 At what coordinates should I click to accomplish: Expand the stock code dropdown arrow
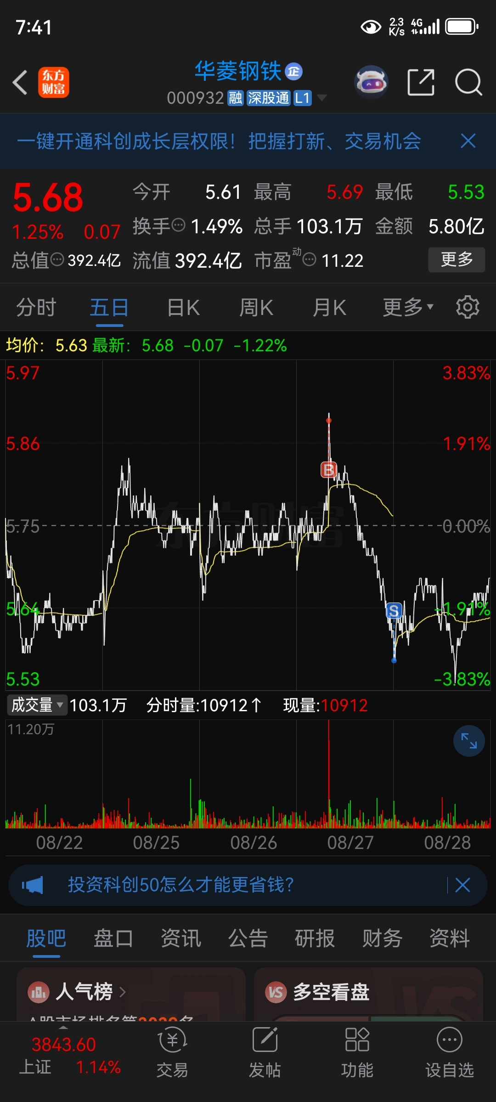322,98
